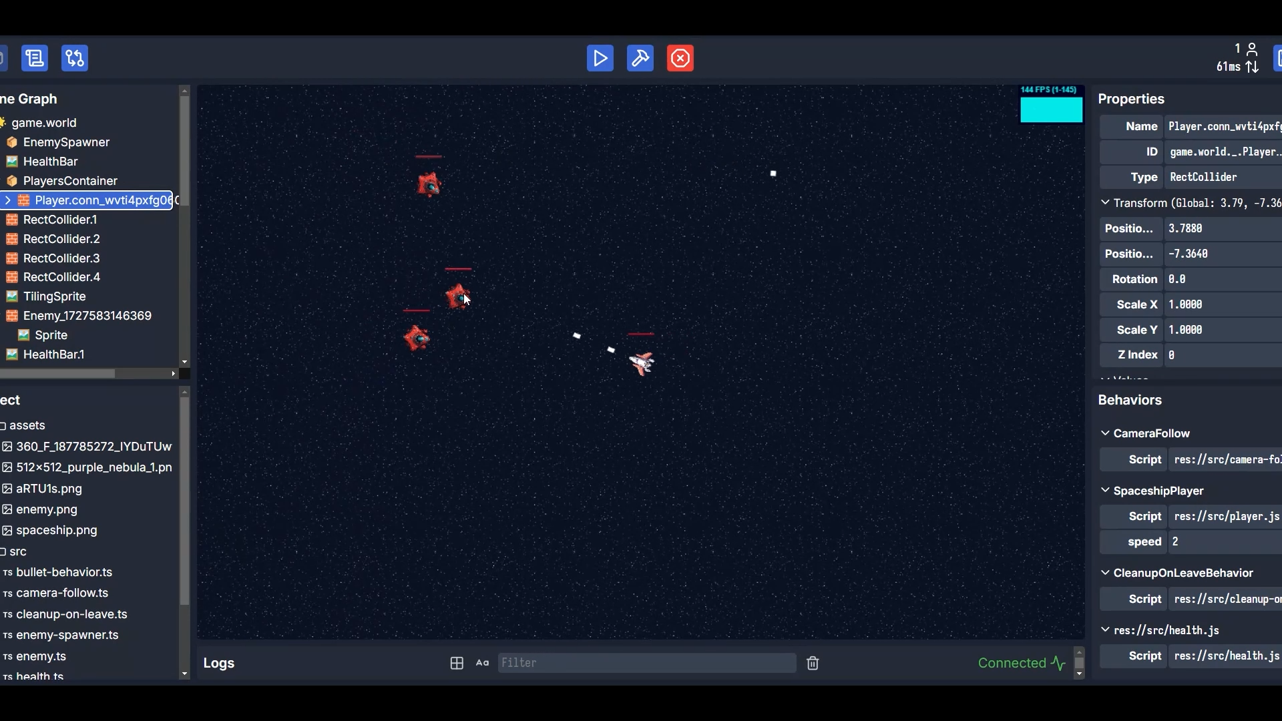
Task: Select enemy.png in the assets list
Action: 46,509
